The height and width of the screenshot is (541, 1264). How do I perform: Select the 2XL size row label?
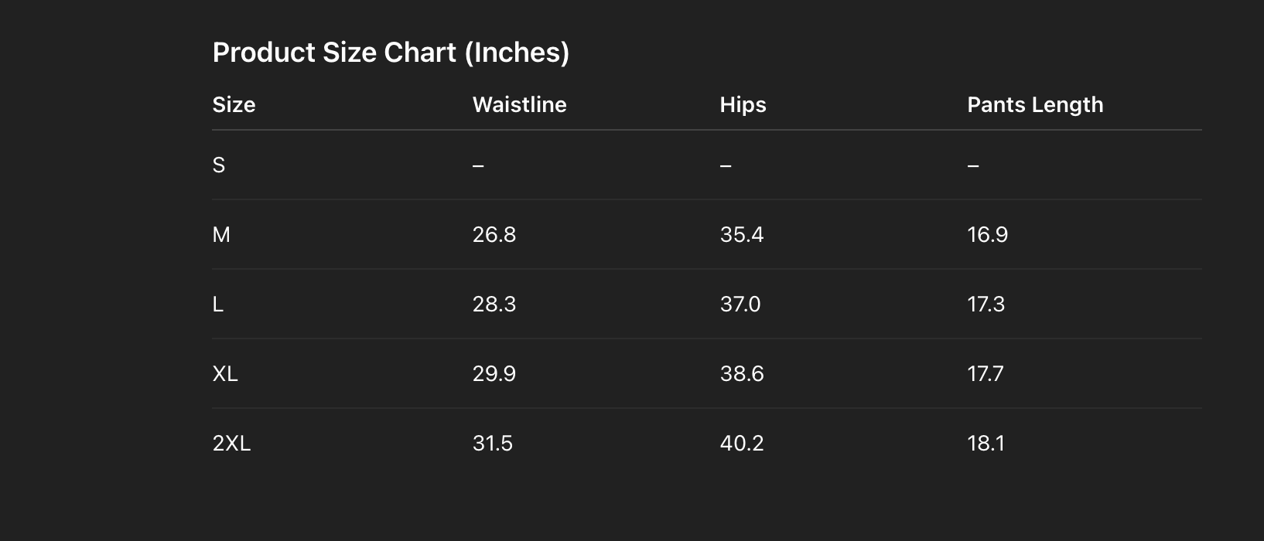click(231, 444)
